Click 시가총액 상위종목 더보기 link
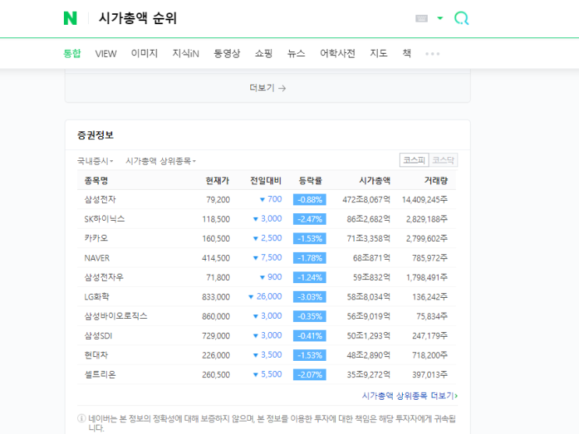This screenshot has height=434, width=579. (410, 396)
